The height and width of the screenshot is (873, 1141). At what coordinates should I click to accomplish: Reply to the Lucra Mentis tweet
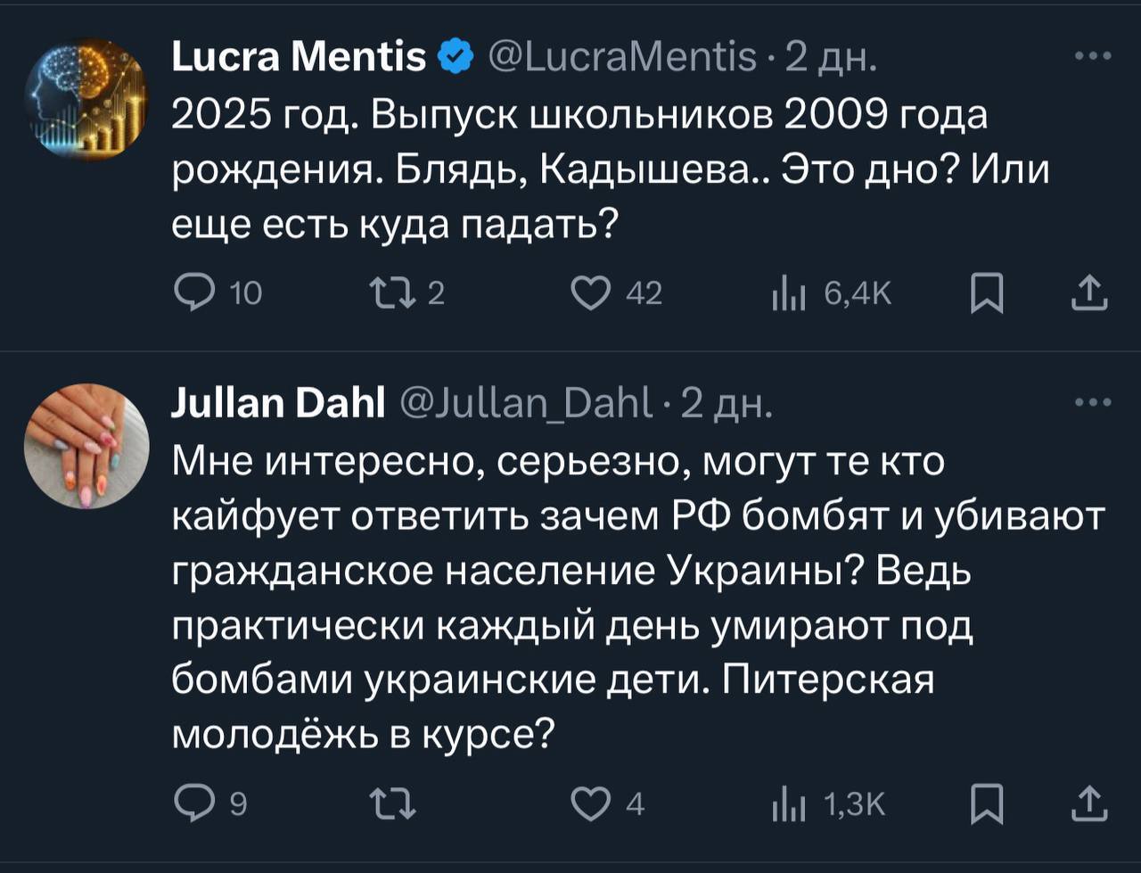192,292
